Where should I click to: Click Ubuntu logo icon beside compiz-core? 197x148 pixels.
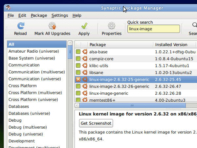pyautogui.click(x=85, y=59)
